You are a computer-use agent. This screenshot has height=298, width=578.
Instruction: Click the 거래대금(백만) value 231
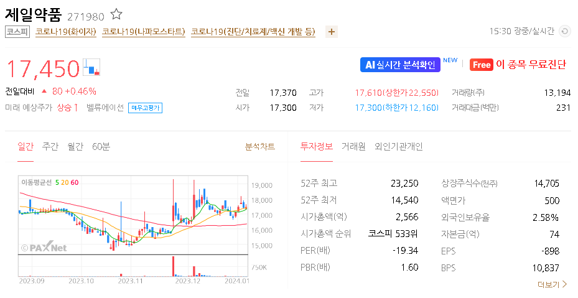[563, 108]
